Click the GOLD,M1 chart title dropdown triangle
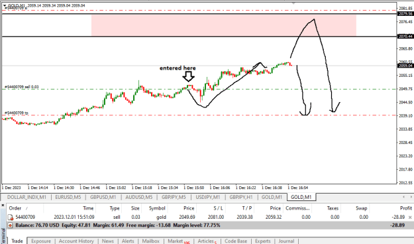Screen dimensions: 414x244 5,5
